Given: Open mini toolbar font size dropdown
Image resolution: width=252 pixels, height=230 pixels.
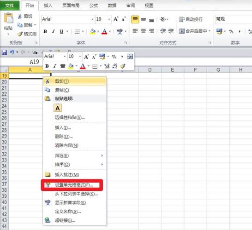Looking at the screenshot, I should [80, 57].
